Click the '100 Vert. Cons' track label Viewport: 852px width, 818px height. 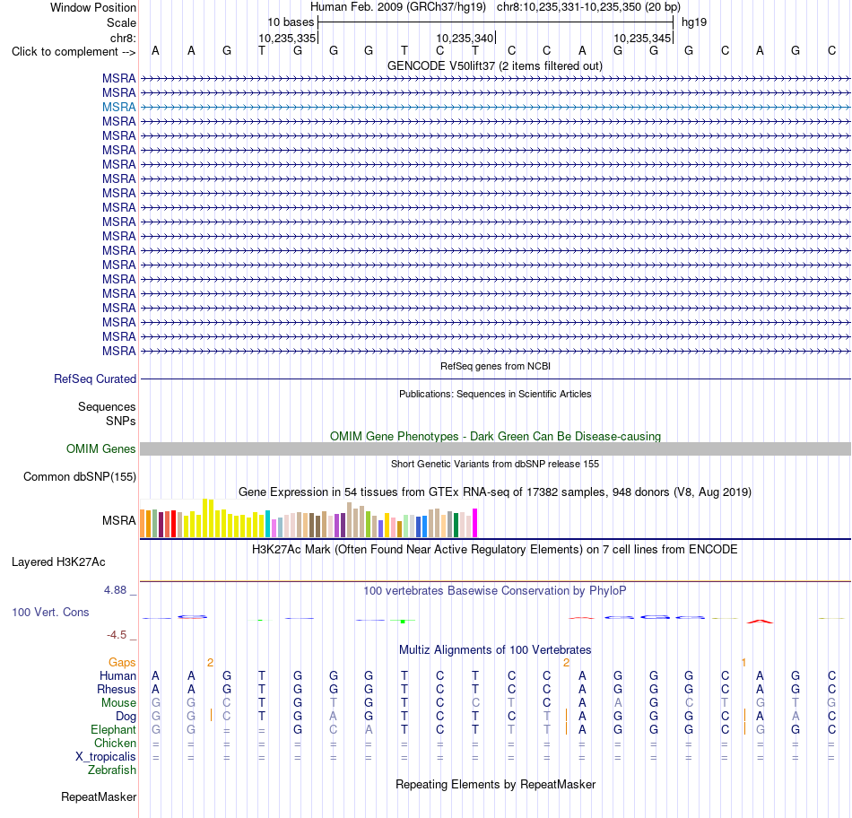[x=50, y=612]
